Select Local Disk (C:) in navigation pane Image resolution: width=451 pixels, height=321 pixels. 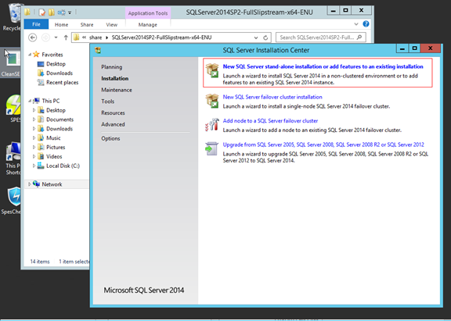click(x=63, y=166)
